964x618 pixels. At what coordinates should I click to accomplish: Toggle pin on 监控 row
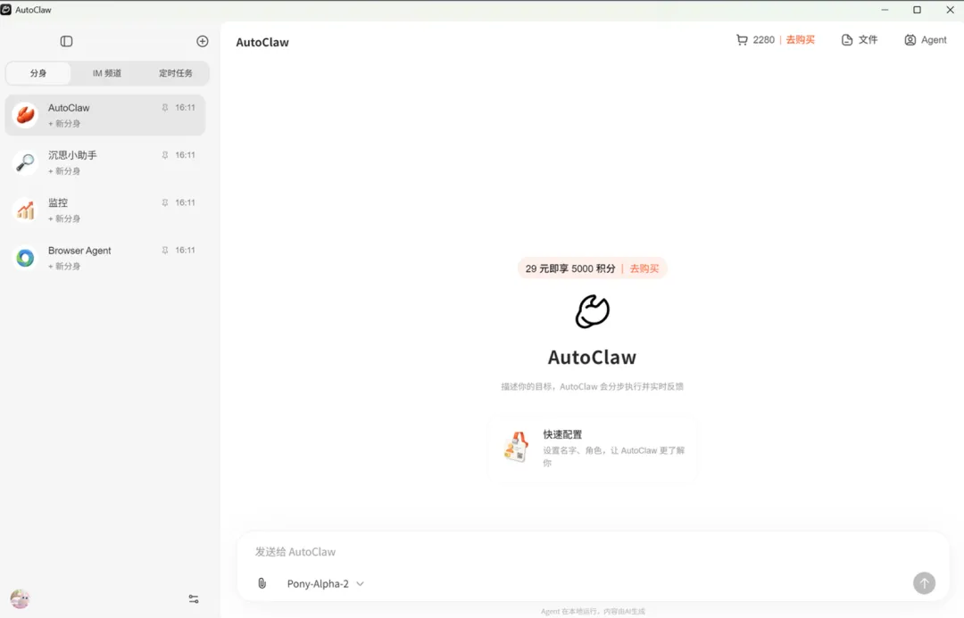pos(165,202)
